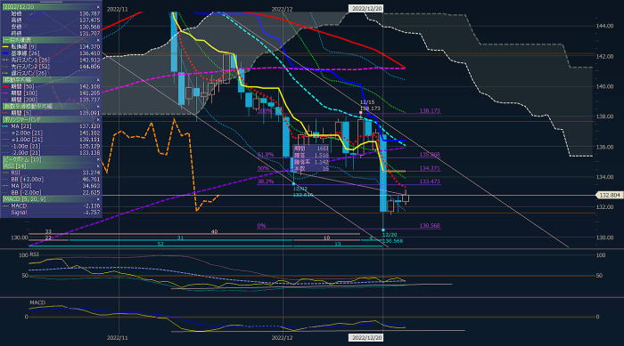Select the MA [21] Bollinger legend entry
The image size is (624, 346).
(x=51, y=126)
